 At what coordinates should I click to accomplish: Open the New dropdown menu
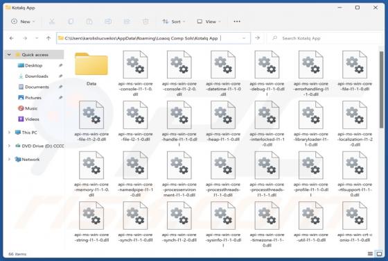point(23,22)
